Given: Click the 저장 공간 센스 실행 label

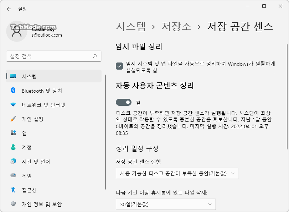Looking at the screenshot, I should [x=138, y=162].
